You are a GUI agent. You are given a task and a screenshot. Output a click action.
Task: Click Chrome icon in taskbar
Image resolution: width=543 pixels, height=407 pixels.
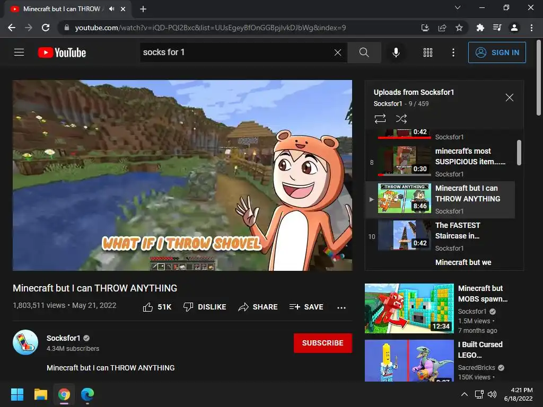click(x=64, y=394)
